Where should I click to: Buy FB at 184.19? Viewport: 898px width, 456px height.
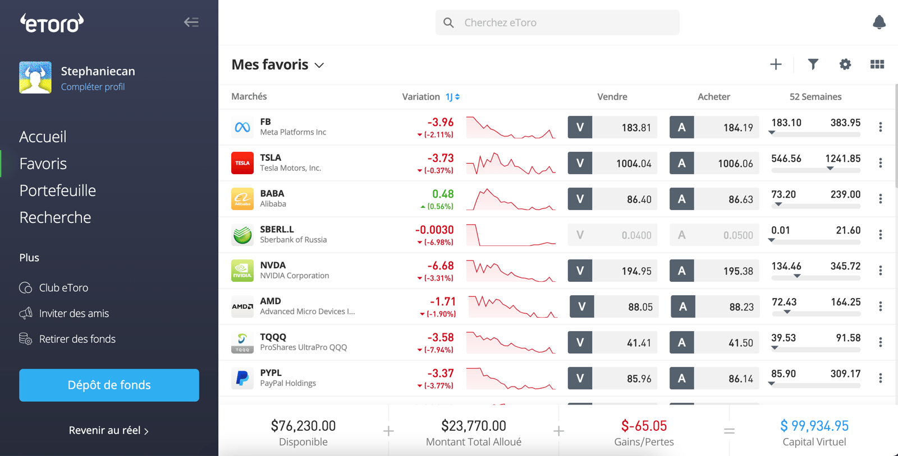click(714, 127)
